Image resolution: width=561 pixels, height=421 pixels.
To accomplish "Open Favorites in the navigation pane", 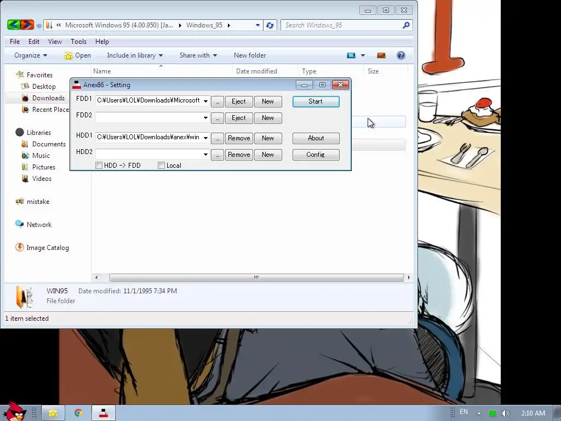I will pos(35,75).
